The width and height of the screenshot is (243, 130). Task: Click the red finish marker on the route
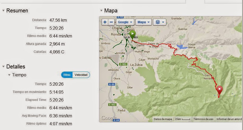219,90
